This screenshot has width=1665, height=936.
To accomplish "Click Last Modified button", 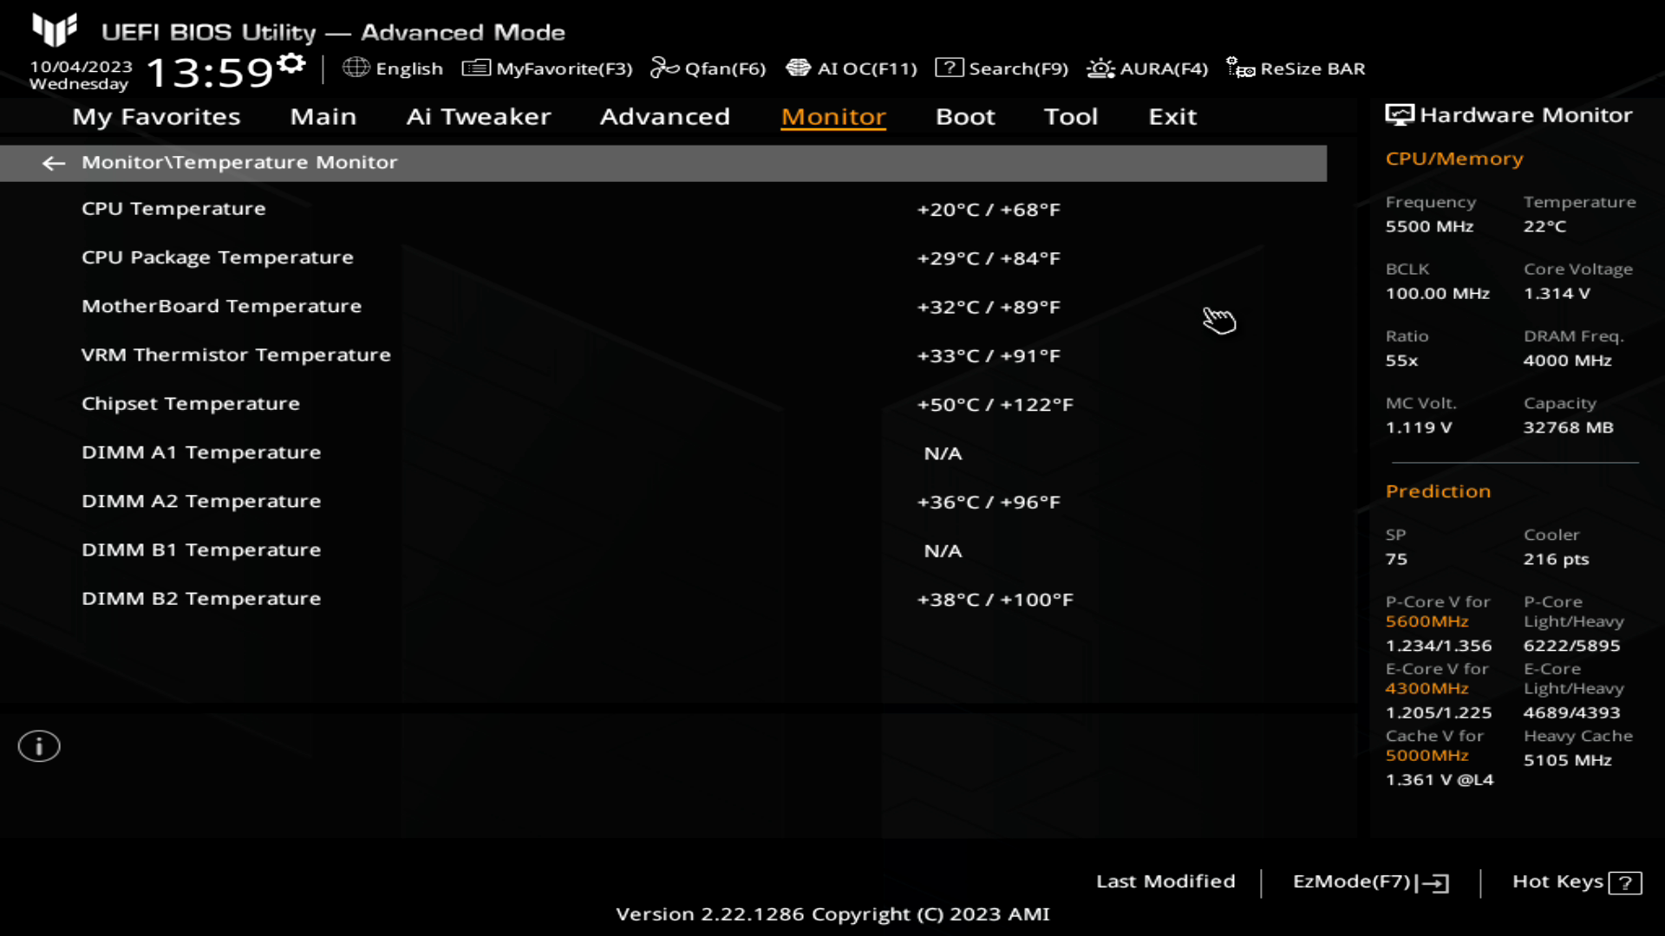I will (x=1165, y=881).
